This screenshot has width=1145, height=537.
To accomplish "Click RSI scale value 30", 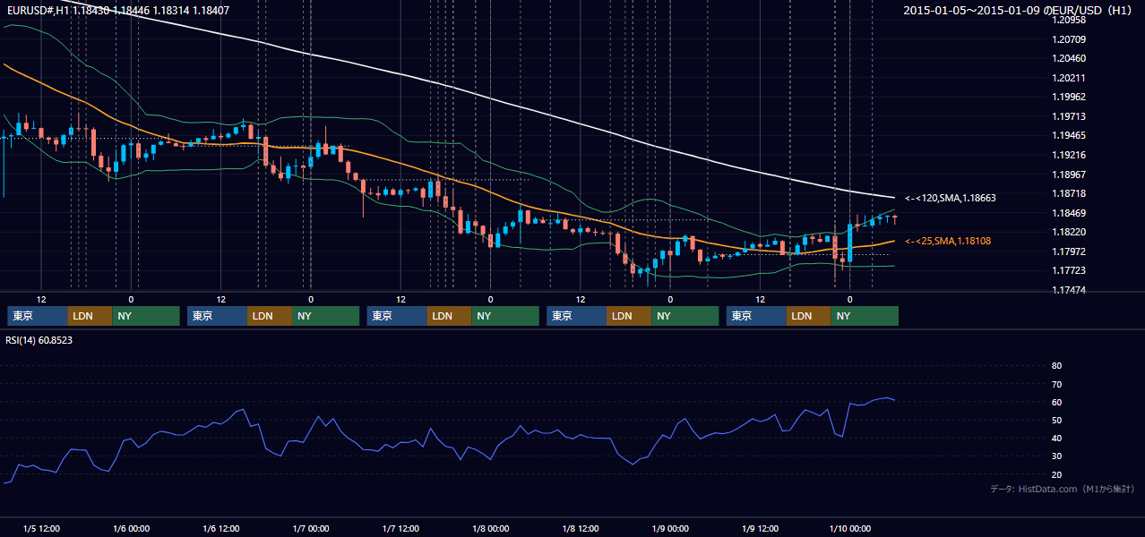I will [1056, 456].
